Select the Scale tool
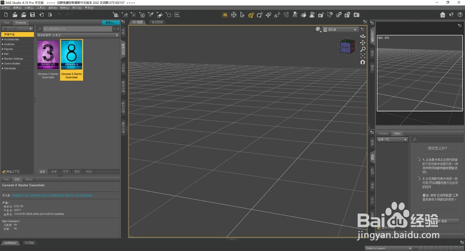Viewport: 465px width, 251px height. [x=277, y=15]
